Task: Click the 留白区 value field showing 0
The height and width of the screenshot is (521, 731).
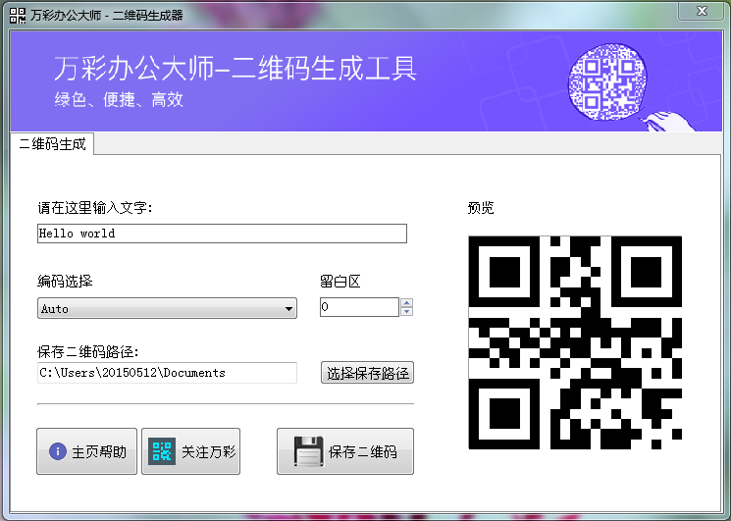Action: (359, 307)
